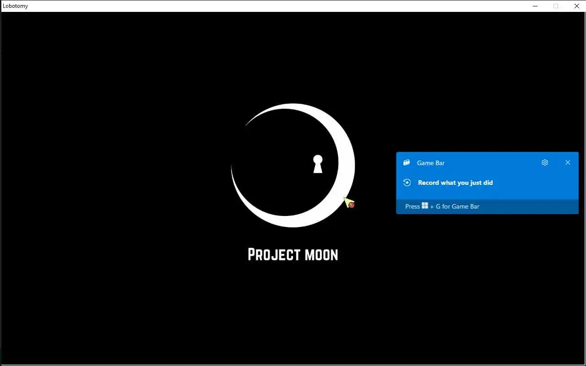Screen dimensions: 586x366
Task: Click the record replay circular icon
Action: click(407, 183)
